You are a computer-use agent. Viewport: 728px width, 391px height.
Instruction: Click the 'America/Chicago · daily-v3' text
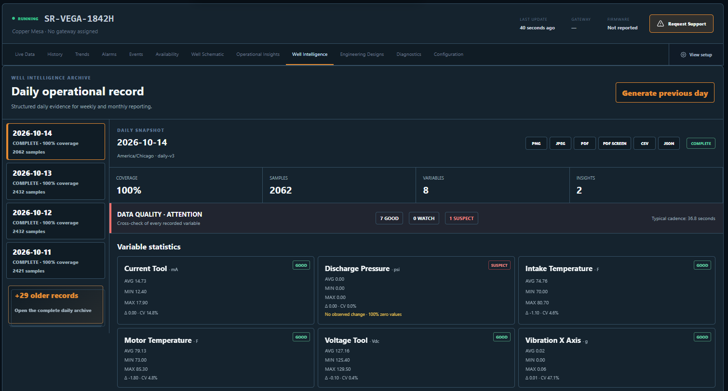[x=146, y=156]
